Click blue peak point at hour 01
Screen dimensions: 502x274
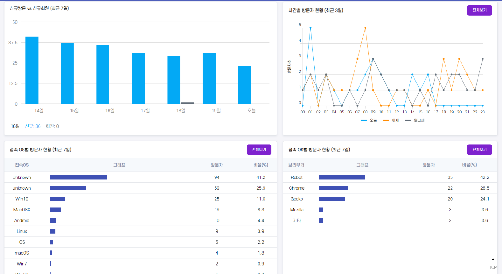(310, 28)
